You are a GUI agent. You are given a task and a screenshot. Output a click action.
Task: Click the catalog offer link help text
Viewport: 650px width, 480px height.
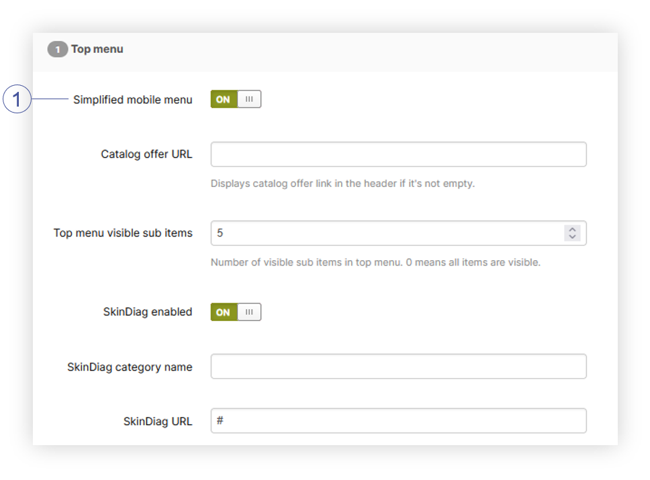[x=342, y=184]
